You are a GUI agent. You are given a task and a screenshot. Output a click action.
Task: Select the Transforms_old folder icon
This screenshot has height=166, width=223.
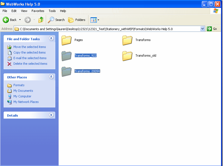pyautogui.click(x=127, y=56)
